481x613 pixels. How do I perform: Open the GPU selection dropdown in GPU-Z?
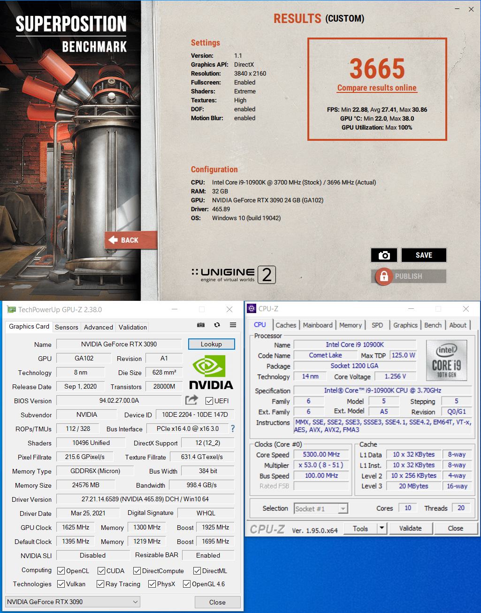click(x=73, y=602)
